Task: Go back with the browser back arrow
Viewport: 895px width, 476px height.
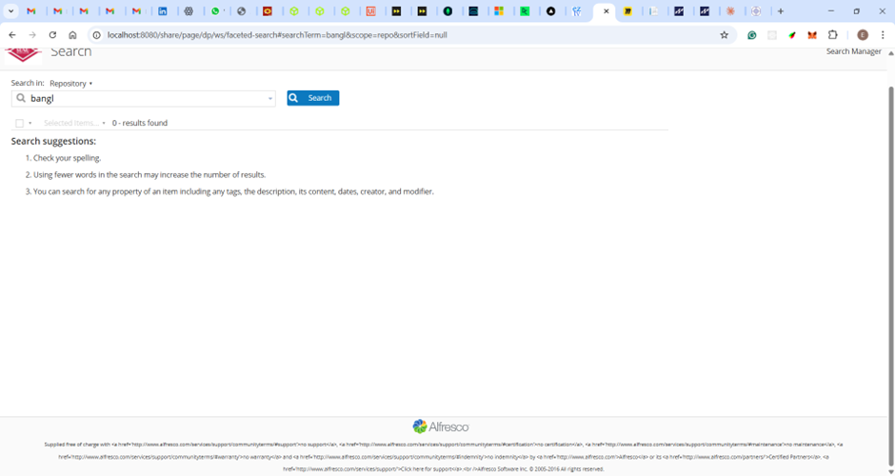Action: click(12, 35)
